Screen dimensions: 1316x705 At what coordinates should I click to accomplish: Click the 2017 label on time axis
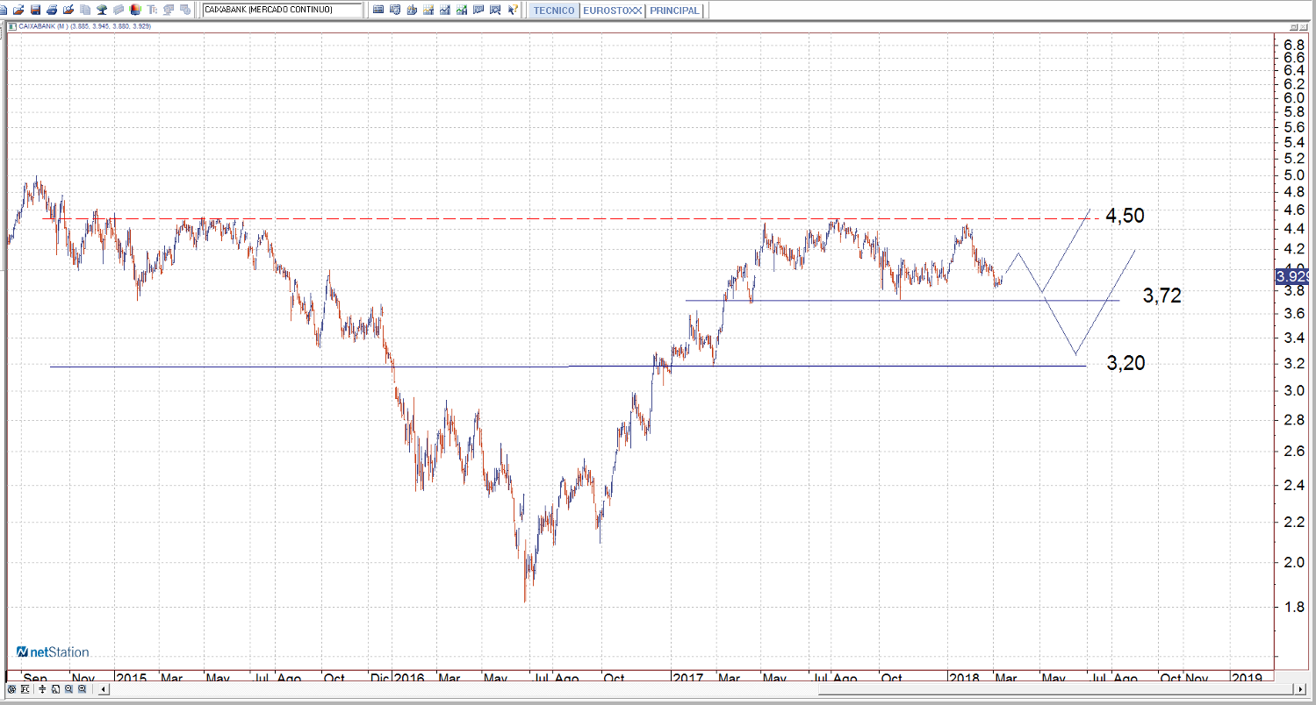(x=687, y=678)
